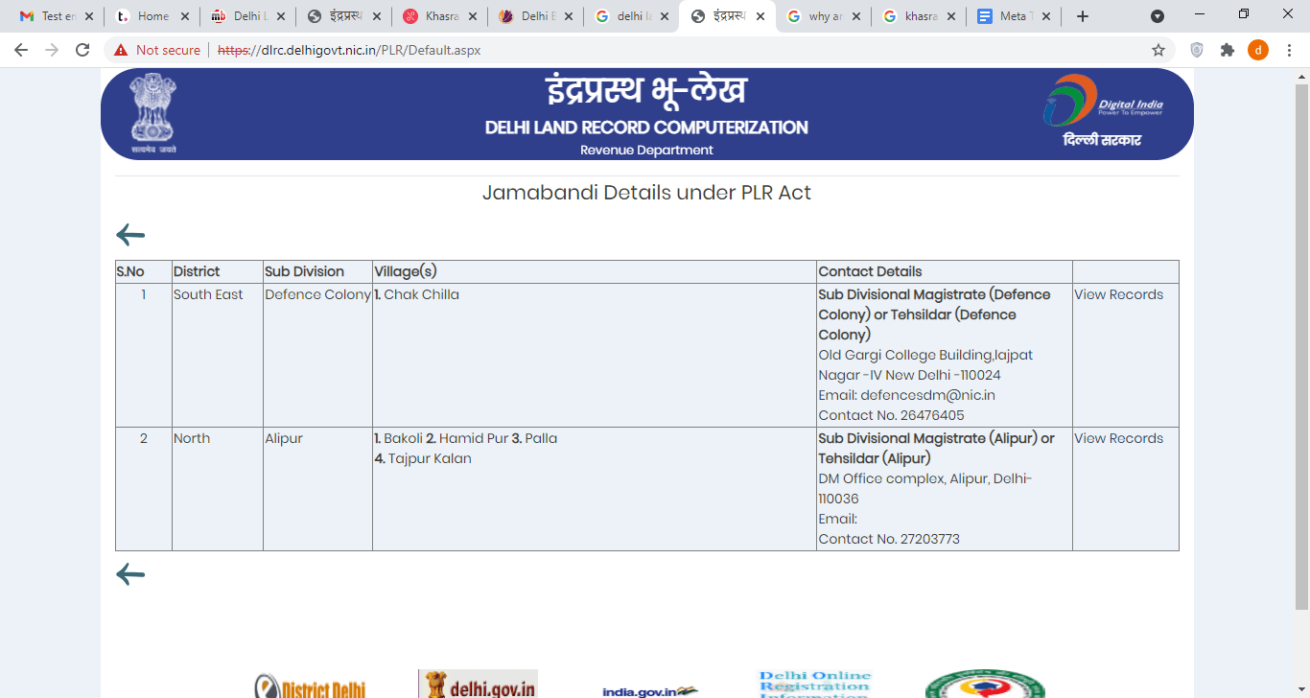Viewport: 1310px width, 698px height.
Task: Click the back arrow below the table
Action: point(130,574)
